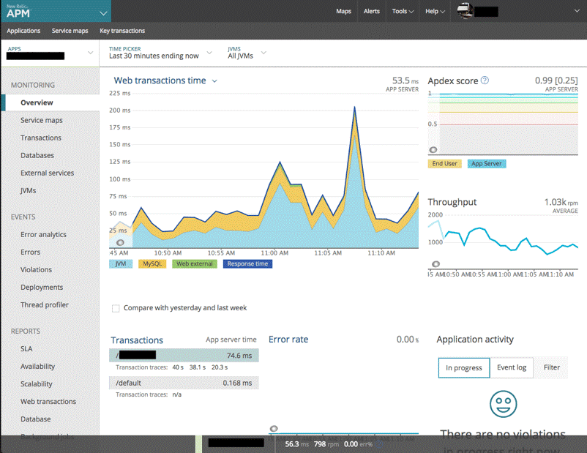The width and height of the screenshot is (587, 453).
Task: Toggle the MySQL legend series
Action: 153,263
